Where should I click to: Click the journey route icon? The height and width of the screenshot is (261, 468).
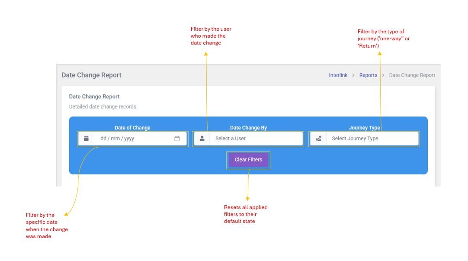point(318,139)
